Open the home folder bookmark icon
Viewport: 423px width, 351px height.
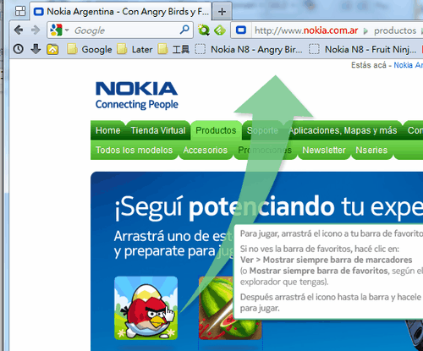click(x=52, y=49)
